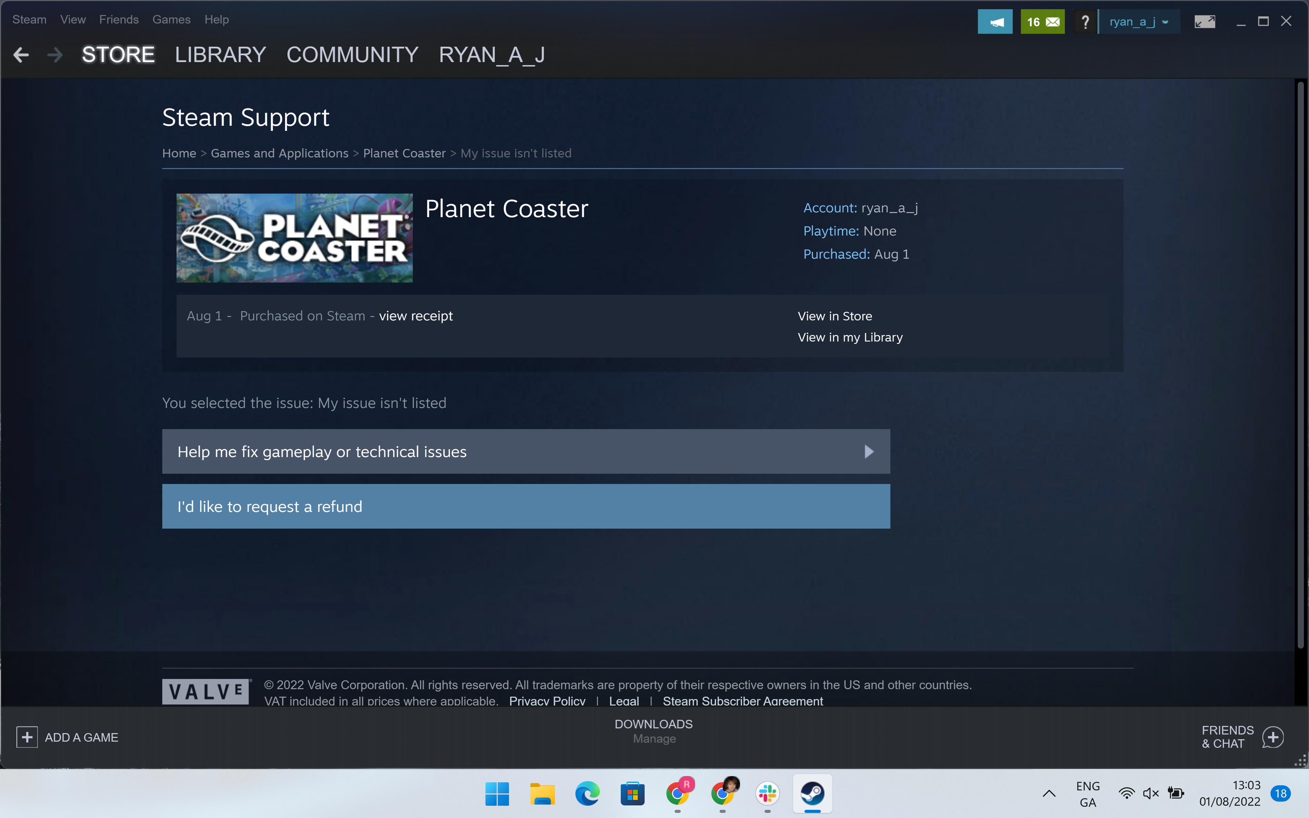The image size is (1309, 818).
Task: Open the Steam menu
Action: tap(29, 19)
